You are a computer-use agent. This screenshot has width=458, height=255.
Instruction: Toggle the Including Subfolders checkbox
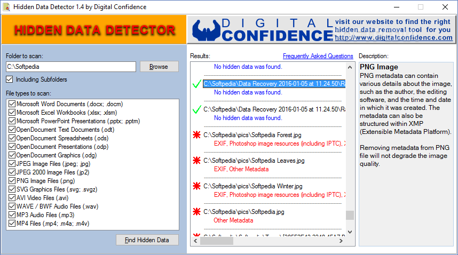[x=10, y=79]
